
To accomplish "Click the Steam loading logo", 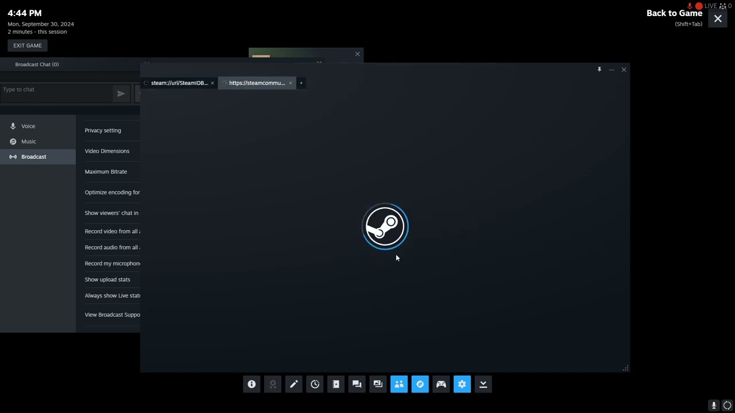I will [x=385, y=227].
